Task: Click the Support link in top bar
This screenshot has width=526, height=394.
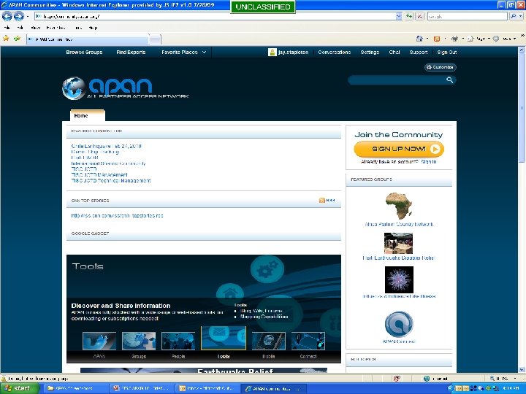Action: pyautogui.click(x=419, y=52)
